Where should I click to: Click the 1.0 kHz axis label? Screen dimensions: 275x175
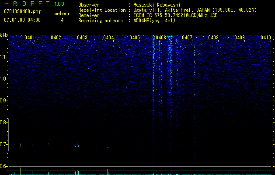point(3,79)
